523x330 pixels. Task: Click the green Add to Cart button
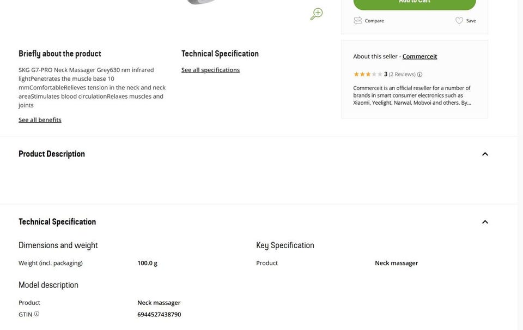pos(415,3)
